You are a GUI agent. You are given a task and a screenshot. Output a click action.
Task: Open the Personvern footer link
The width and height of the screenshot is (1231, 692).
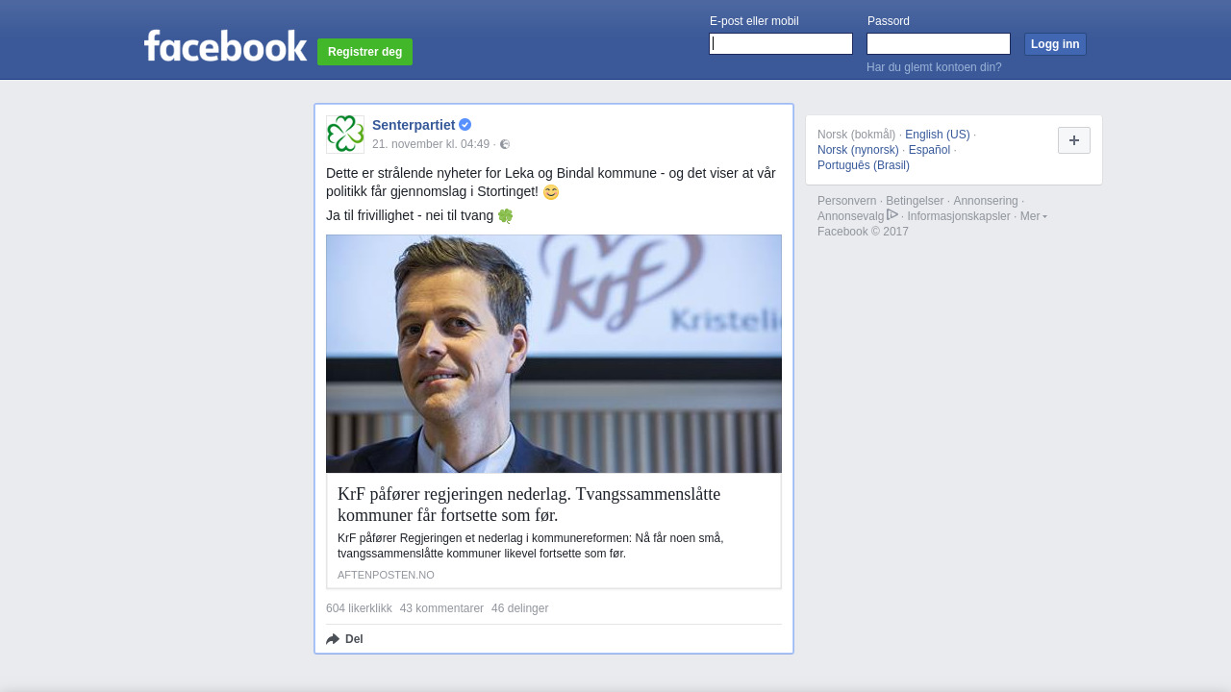(x=847, y=201)
